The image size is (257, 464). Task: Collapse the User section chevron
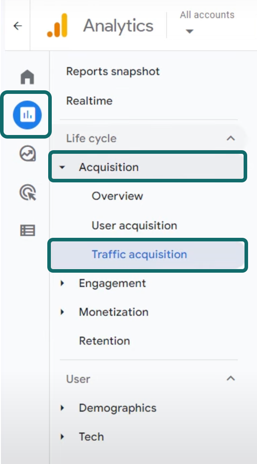(x=230, y=379)
